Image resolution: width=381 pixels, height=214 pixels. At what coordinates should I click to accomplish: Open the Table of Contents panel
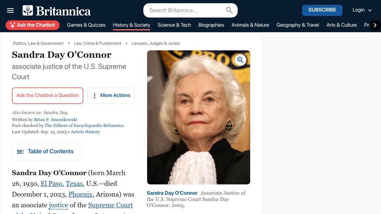pyautogui.click(x=47, y=151)
